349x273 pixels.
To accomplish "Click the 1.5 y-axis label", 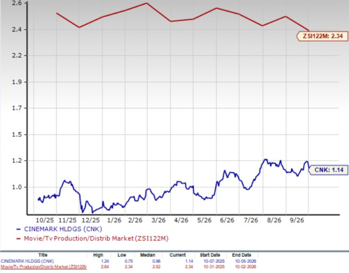I will pyautogui.click(x=17, y=135).
